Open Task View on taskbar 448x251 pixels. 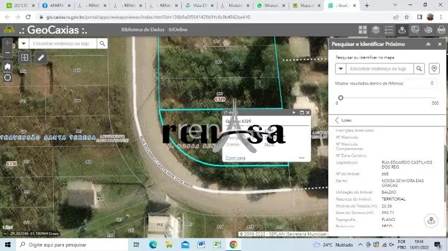136,245
